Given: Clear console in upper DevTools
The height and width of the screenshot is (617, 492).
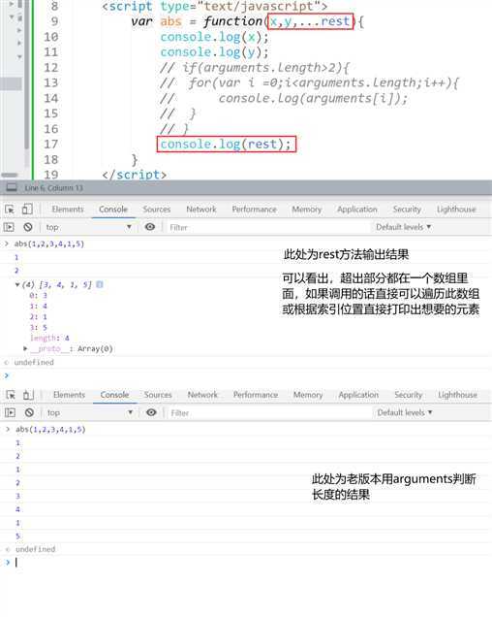Looking at the screenshot, I should point(28,227).
